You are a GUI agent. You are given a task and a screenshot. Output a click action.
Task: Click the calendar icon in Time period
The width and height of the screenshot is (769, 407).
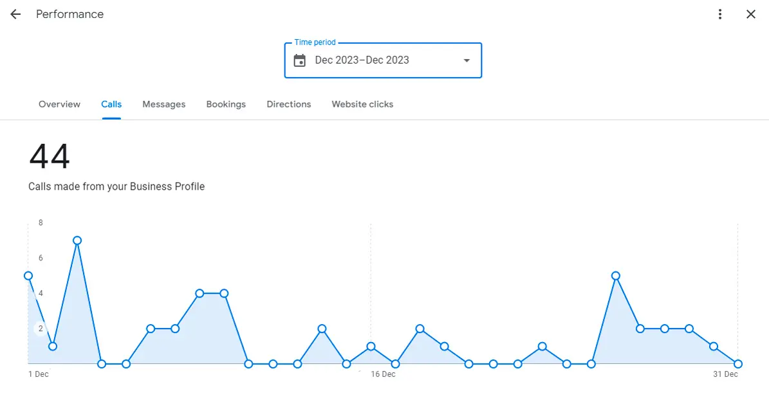(x=300, y=60)
